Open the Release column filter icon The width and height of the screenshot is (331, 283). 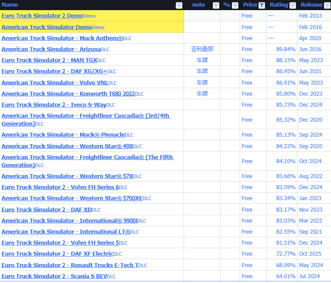[327, 5]
